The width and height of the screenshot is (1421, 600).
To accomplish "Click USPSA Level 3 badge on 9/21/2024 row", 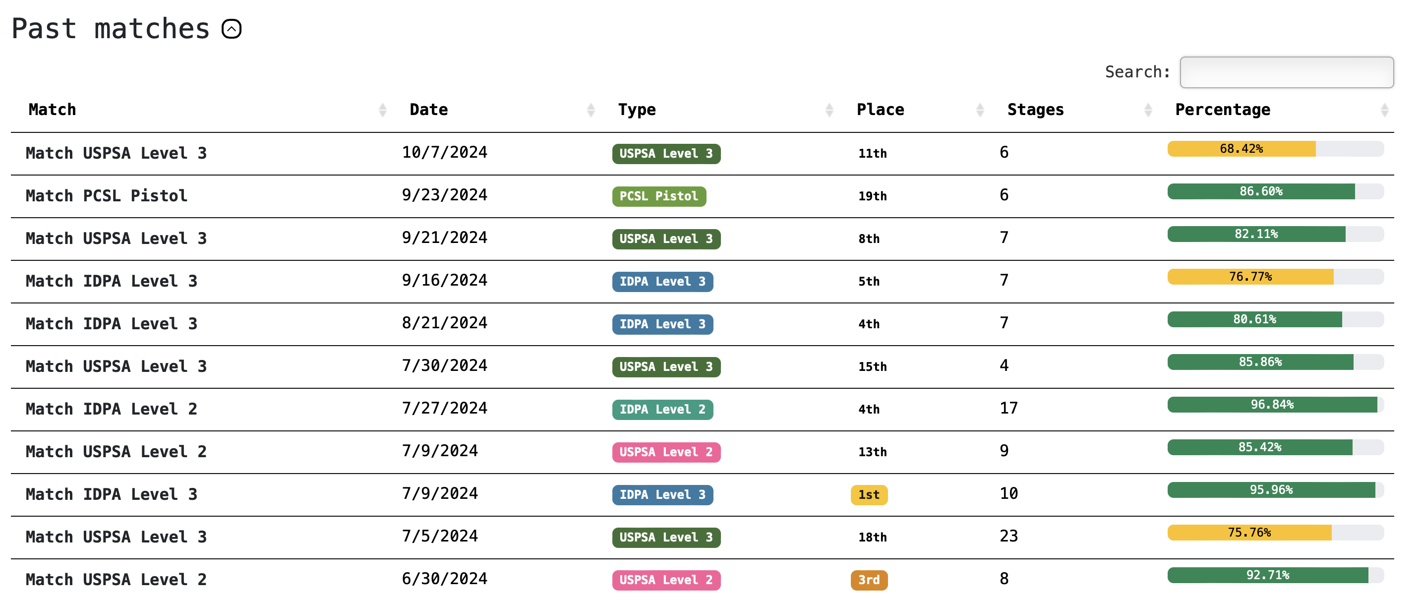I will 666,239.
